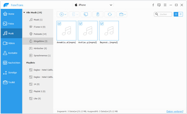Collapse the Alle Musik tree
Image resolution: width=187 pixels, height=114 pixels.
point(24,12)
